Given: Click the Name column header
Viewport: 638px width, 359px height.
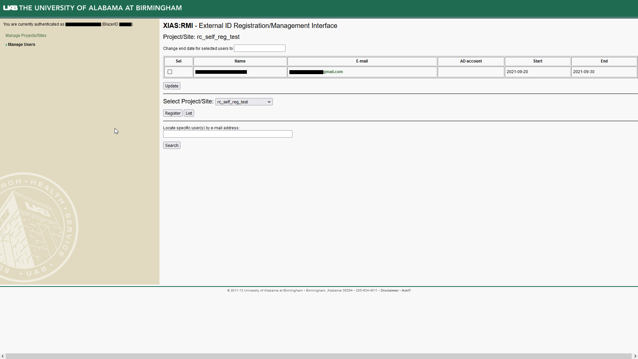Looking at the screenshot, I should [x=240, y=61].
